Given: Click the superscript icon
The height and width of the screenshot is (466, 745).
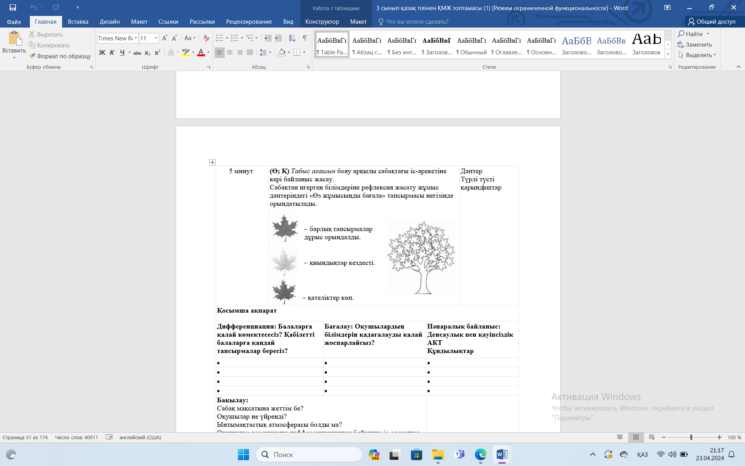Looking at the screenshot, I should point(157,52).
